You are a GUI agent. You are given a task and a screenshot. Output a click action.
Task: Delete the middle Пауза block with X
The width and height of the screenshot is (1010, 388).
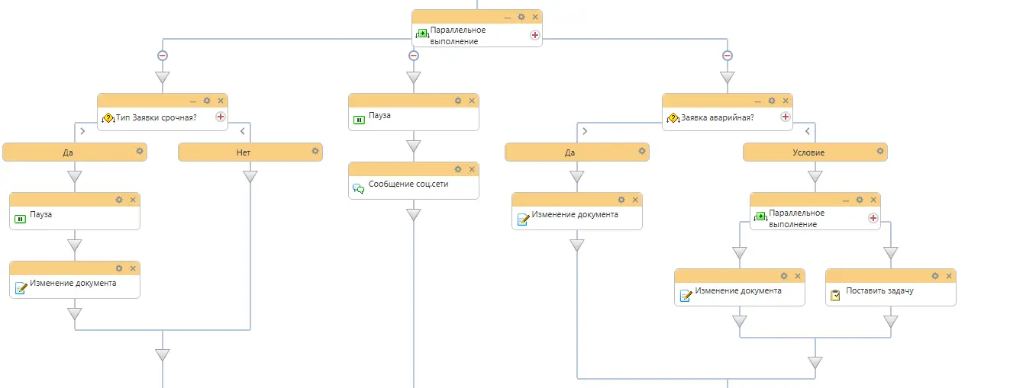(472, 101)
